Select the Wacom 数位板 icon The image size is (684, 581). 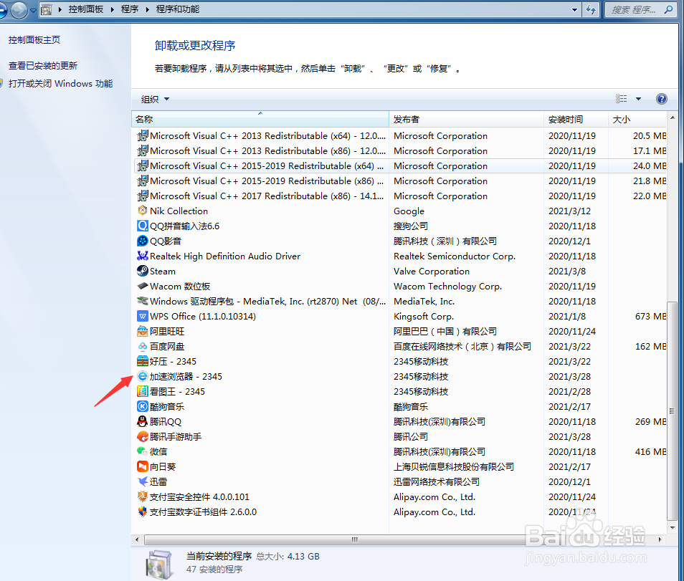coord(142,286)
